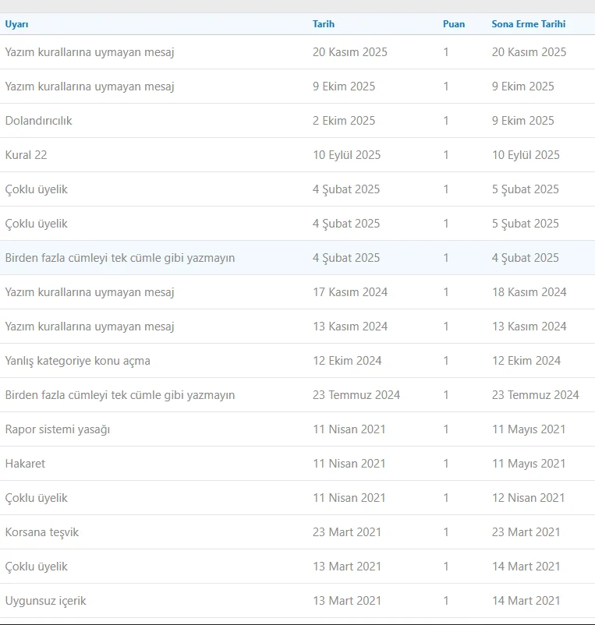Click 11 Nisan 2021 date in Hakaret row

(x=349, y=463)
